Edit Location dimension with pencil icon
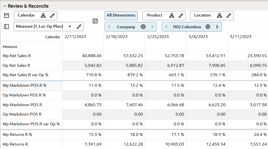 [229, 16]
